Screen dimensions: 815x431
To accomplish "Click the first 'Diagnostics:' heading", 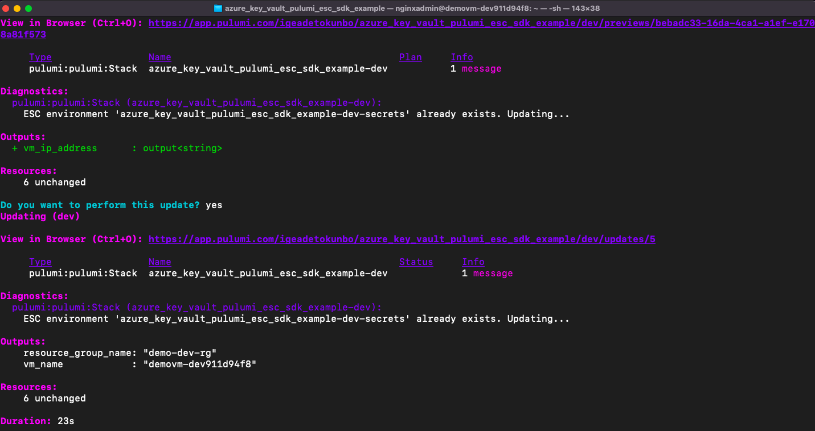I will click(x=35, y=92).
